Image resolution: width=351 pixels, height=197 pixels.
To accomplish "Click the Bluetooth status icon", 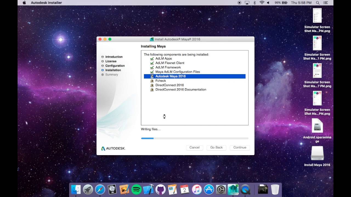I will tap(254, 3).
